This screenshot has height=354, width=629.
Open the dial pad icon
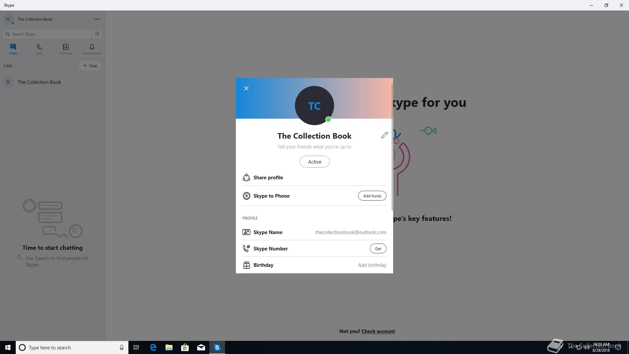97,34
